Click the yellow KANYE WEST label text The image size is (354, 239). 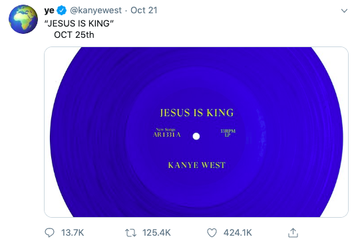point(197,165)
